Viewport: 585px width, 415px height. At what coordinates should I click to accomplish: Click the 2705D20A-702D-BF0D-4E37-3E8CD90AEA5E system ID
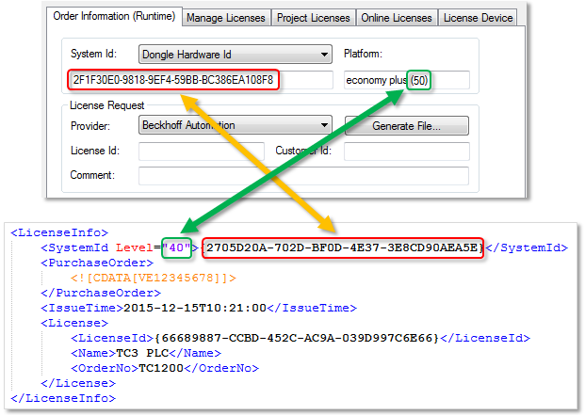click(x=342, y=247)
